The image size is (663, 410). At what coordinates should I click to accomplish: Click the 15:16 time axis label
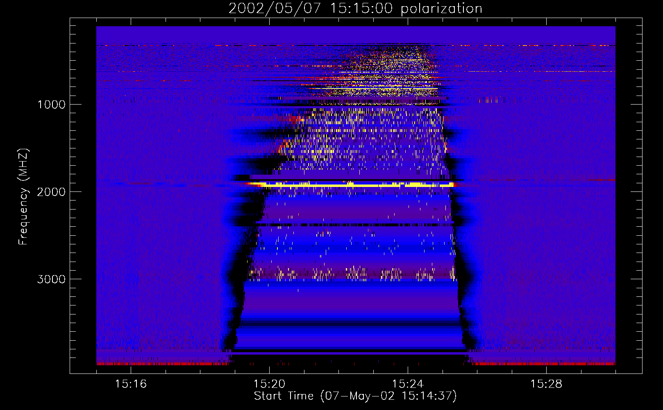pyautogui.click(x=131, y=384)
